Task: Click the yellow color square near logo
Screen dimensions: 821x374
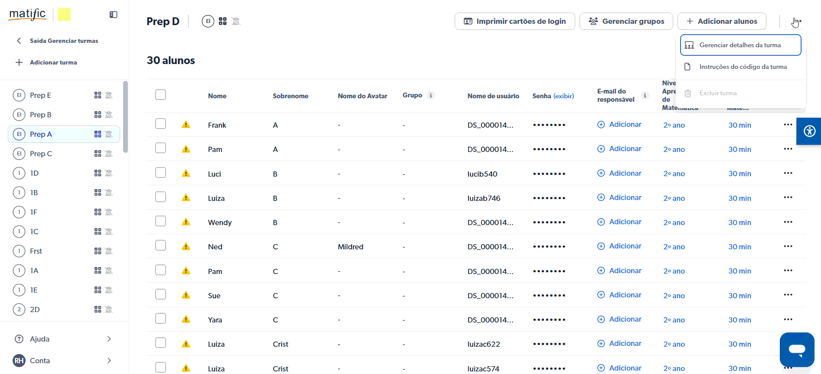Action: [65, 15]
